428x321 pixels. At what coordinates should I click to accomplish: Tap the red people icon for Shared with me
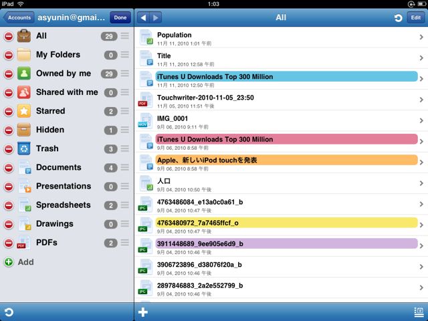pyautogui.click(x=24, y=92)
